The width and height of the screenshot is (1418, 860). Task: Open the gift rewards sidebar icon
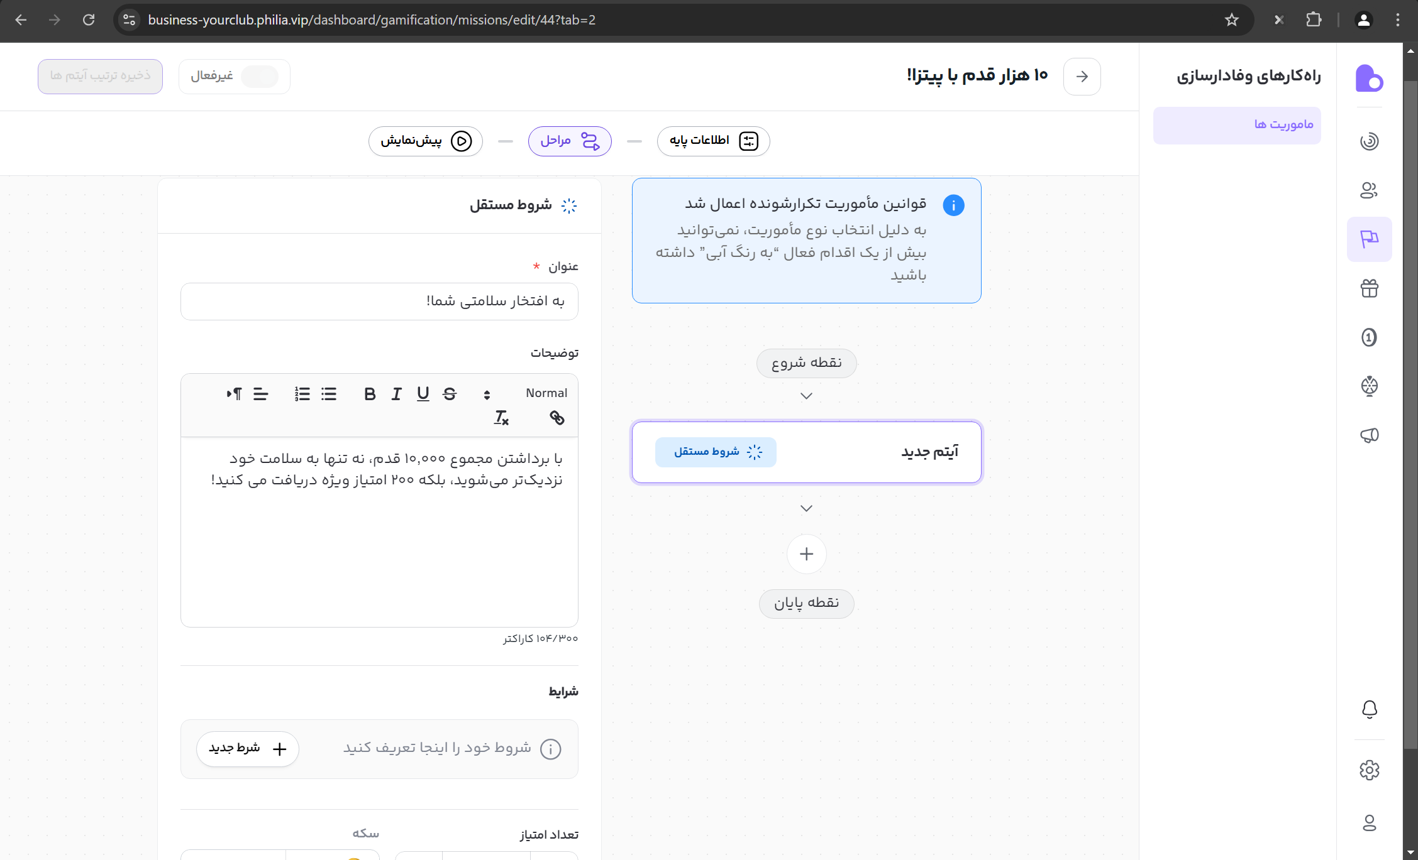point(1369,288)
